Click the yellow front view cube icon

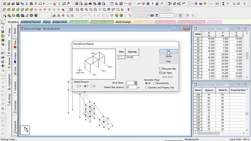pos(4,9)
